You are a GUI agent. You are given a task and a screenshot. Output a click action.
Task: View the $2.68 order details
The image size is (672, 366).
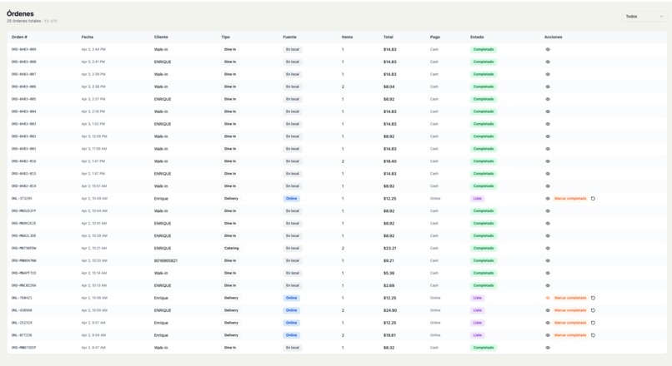548,285
